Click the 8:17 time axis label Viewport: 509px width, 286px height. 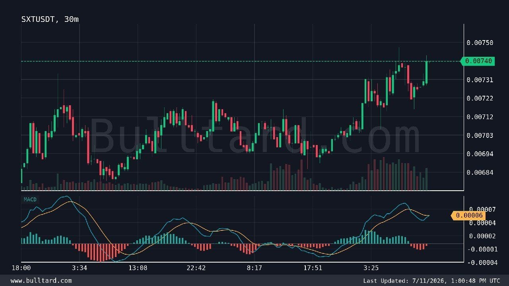pyautogui.click(x=254, y=268)
